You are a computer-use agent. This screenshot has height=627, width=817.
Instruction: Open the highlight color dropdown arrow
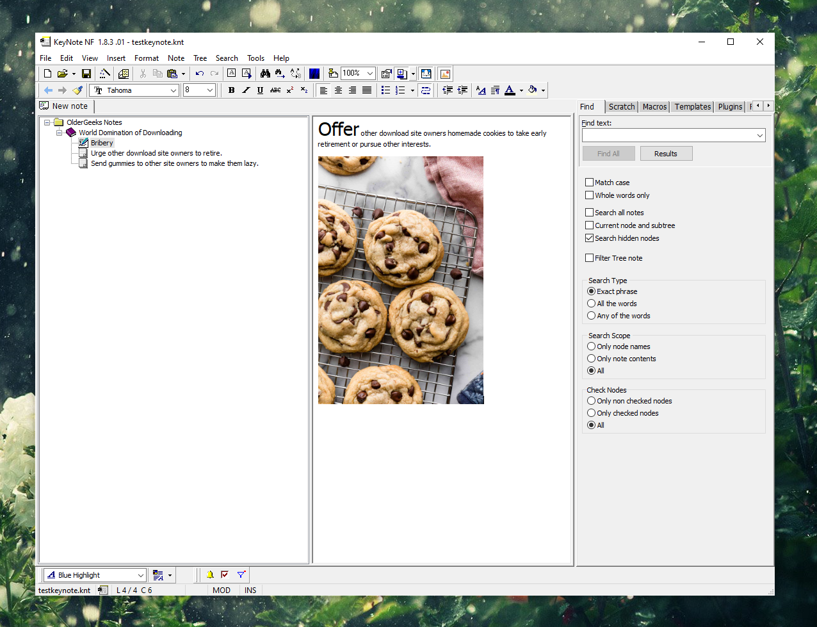[x=543, y=90]
